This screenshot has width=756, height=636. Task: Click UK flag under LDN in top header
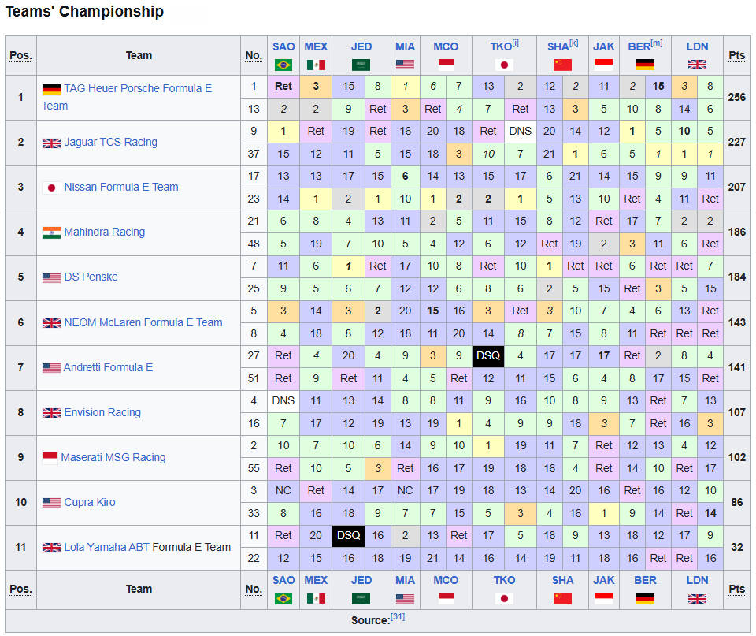(x=697, y=65)
